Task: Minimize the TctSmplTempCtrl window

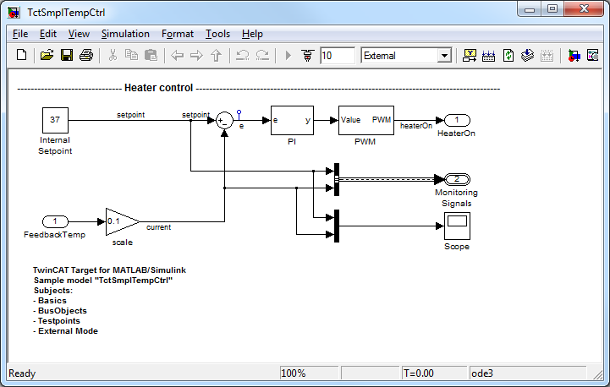Action: pos(530,8)
